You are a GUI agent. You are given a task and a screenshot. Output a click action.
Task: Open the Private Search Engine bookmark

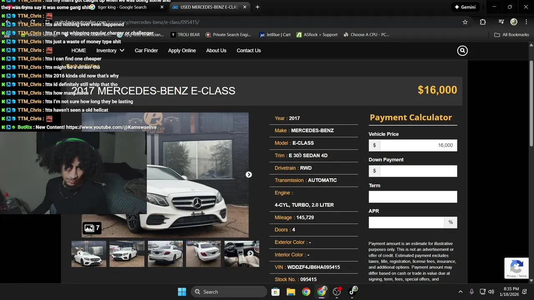point(229,35)
